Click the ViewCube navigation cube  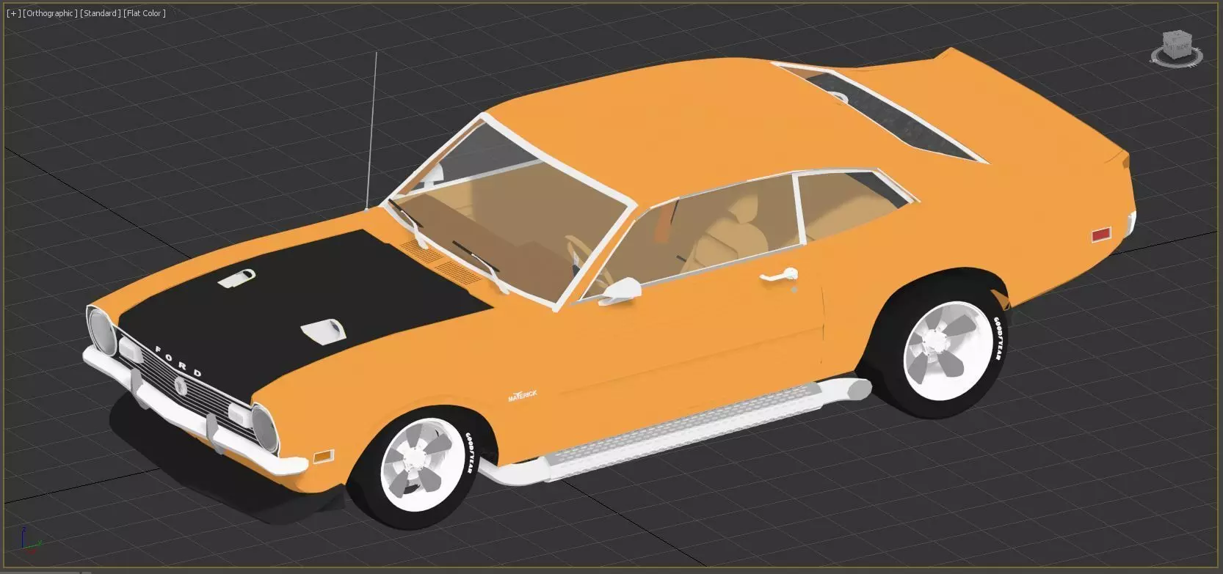1179,43
